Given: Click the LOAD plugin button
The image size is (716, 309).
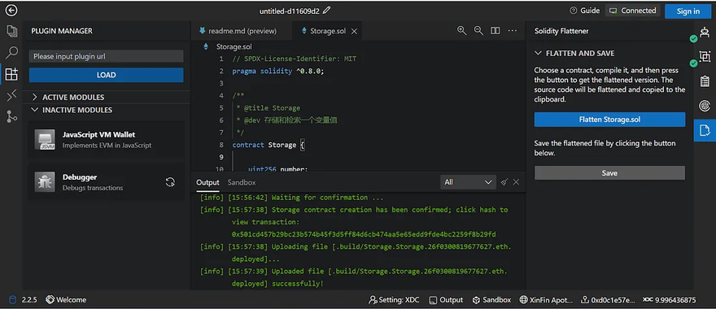Looking at the screenshot, I should pyautogui.click(x=107, y=75).
